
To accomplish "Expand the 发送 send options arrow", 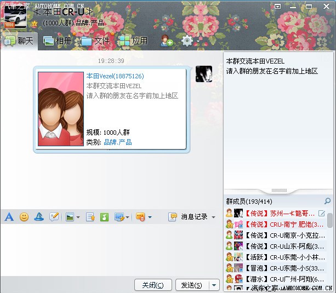I will tap(214, 285).
